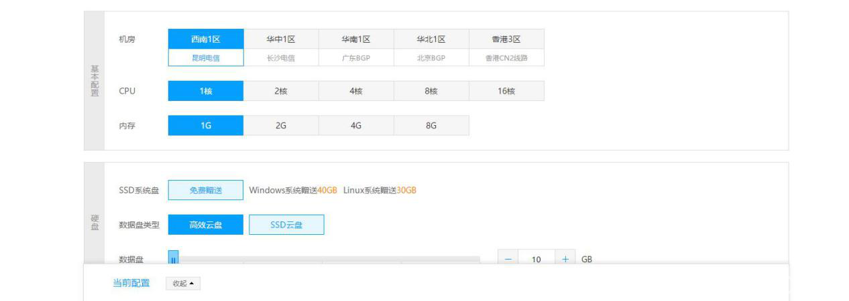
Task: Click the 硬盘 section label
Action: (95, 223)
